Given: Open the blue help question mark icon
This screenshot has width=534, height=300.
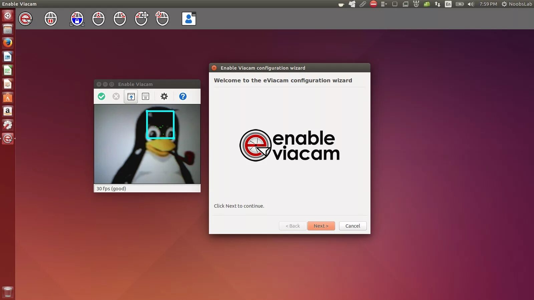Looking at the screenshot, I should [x=183, y=96].
